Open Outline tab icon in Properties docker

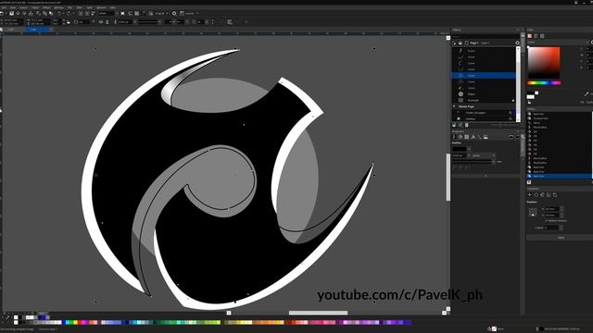(454, 137)
